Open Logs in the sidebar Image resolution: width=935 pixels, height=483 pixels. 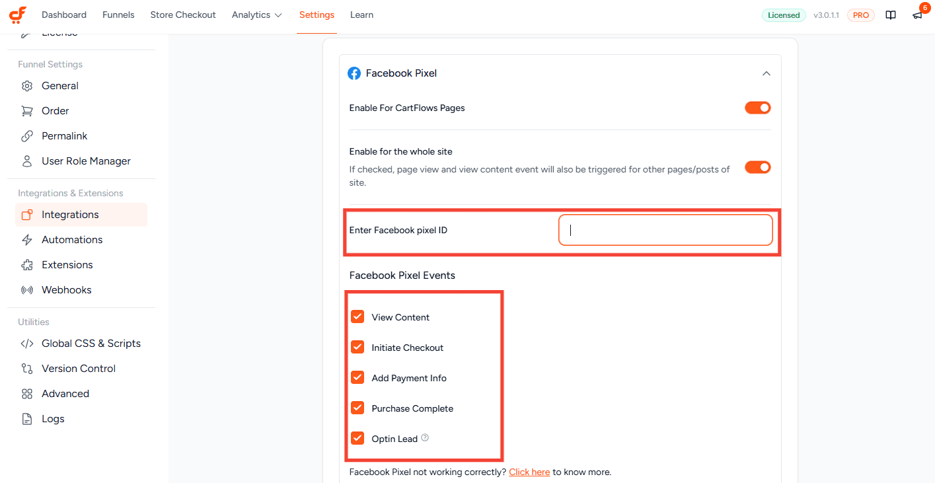point(81,419)
